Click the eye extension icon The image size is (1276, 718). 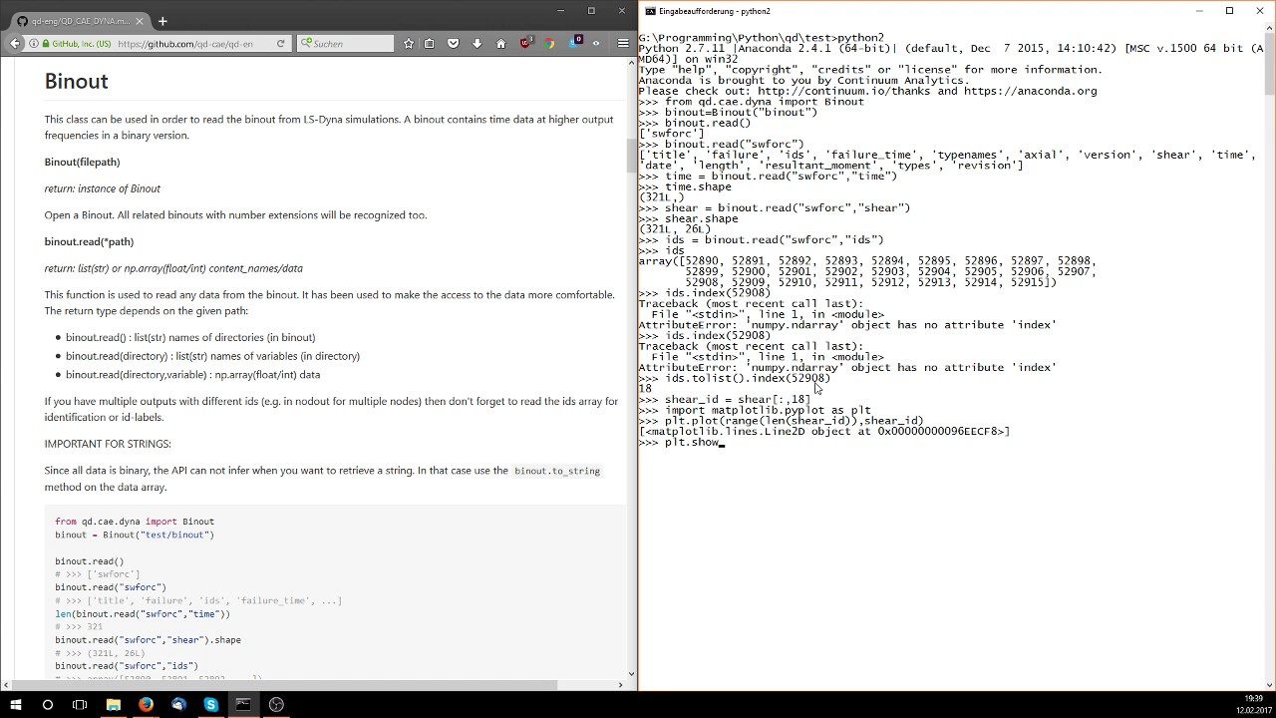click(x=596, y=44)
